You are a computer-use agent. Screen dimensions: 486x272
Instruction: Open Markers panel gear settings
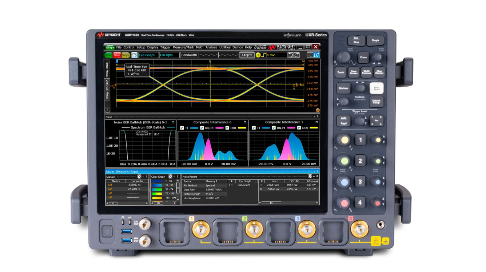[x=139, y=177]
